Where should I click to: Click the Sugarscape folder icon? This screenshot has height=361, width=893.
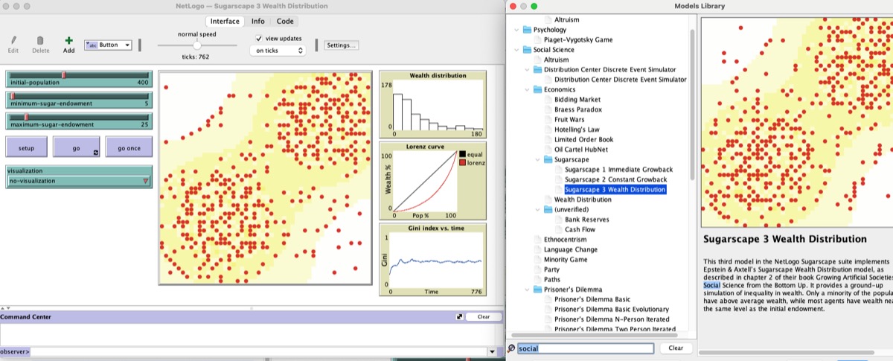click(x=548, y=159)
